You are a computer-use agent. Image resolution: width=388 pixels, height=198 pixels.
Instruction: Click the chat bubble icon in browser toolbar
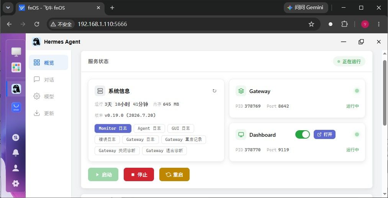pyautogui.click(x=330, y=24)
